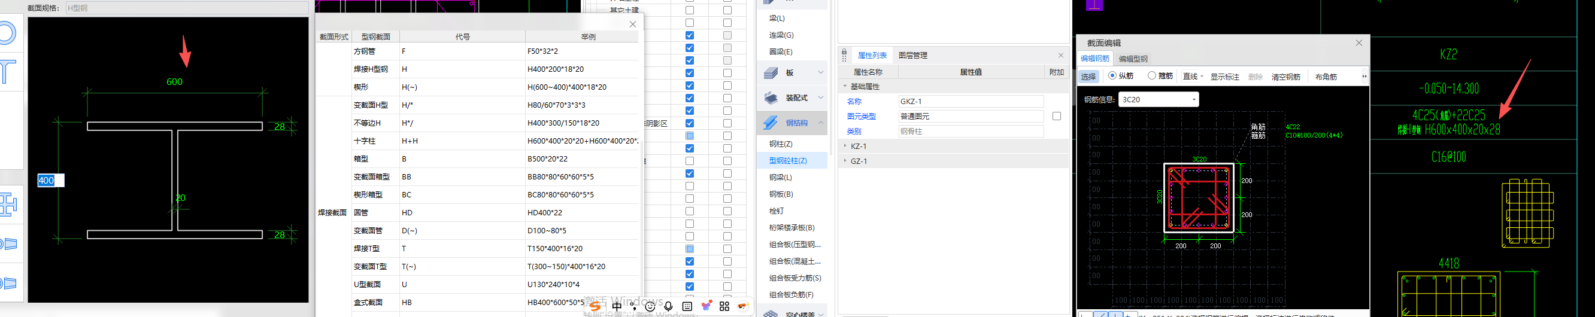Select 桁架楼承板(B) in component list
The image size is (1595, 317).
[792, 227]
